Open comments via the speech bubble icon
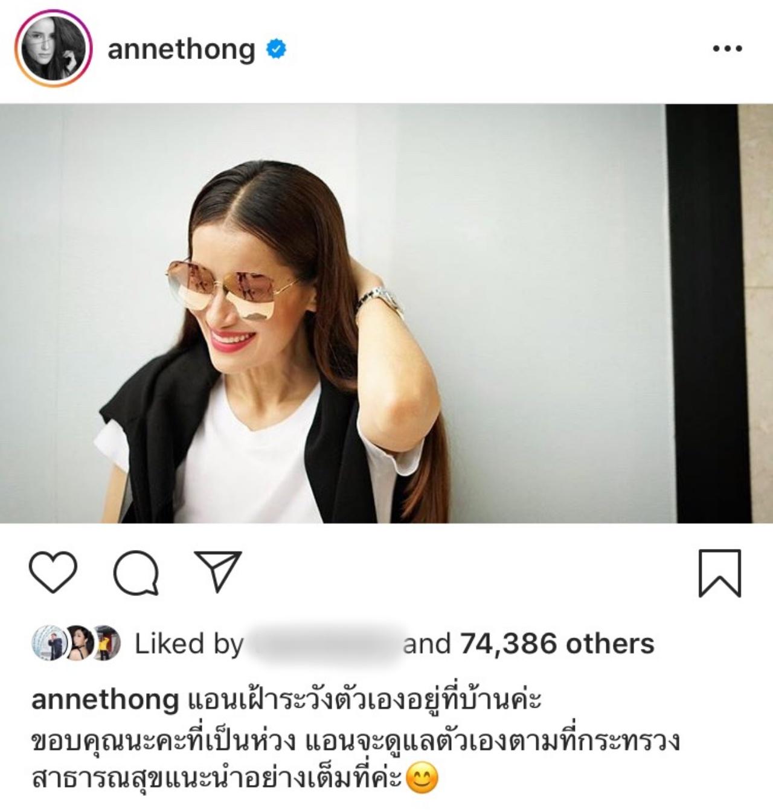Screen dimensions: 773x811 click(136, 572)
